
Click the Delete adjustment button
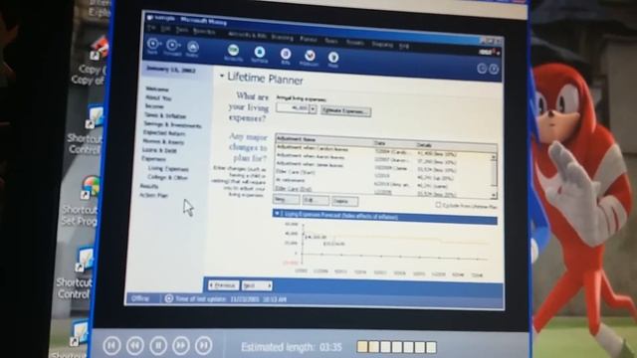point(345,201)
